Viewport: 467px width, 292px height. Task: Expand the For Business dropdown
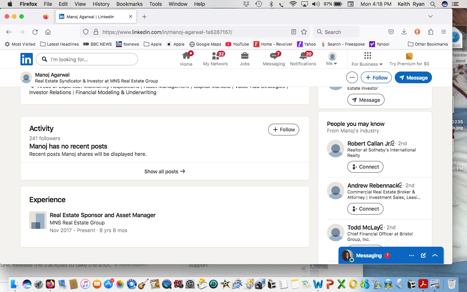pos(367,59)
